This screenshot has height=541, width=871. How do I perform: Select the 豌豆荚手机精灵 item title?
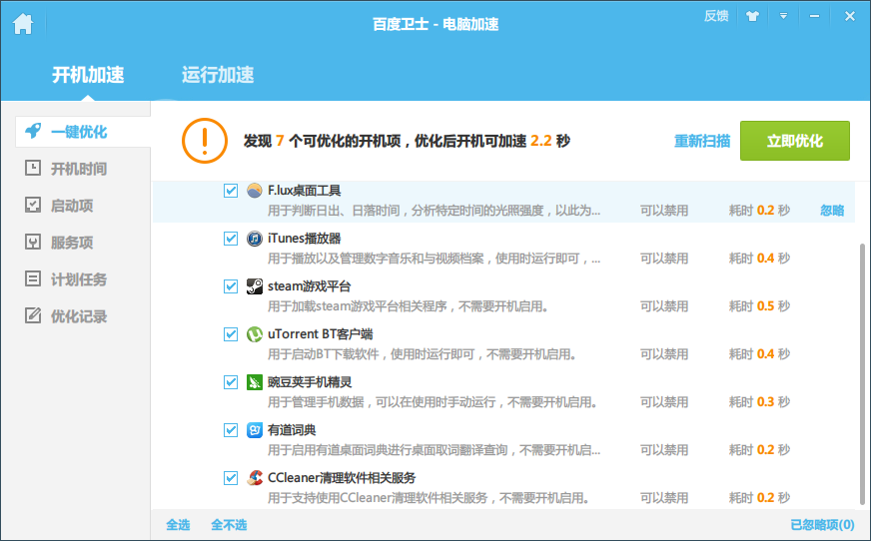pos(310,382)
